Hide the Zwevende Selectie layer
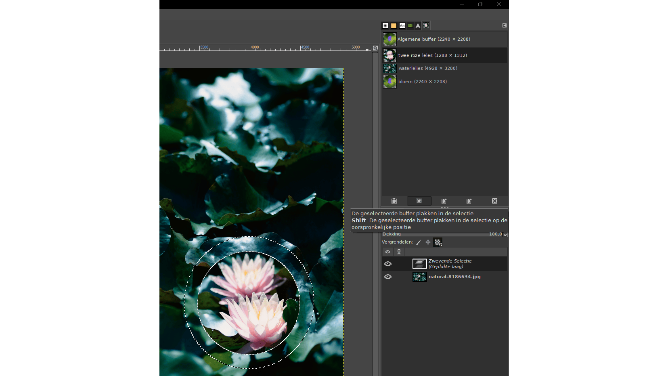 tap(388, 264)
